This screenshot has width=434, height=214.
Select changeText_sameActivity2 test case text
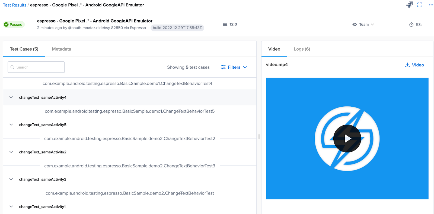point(43,152)
